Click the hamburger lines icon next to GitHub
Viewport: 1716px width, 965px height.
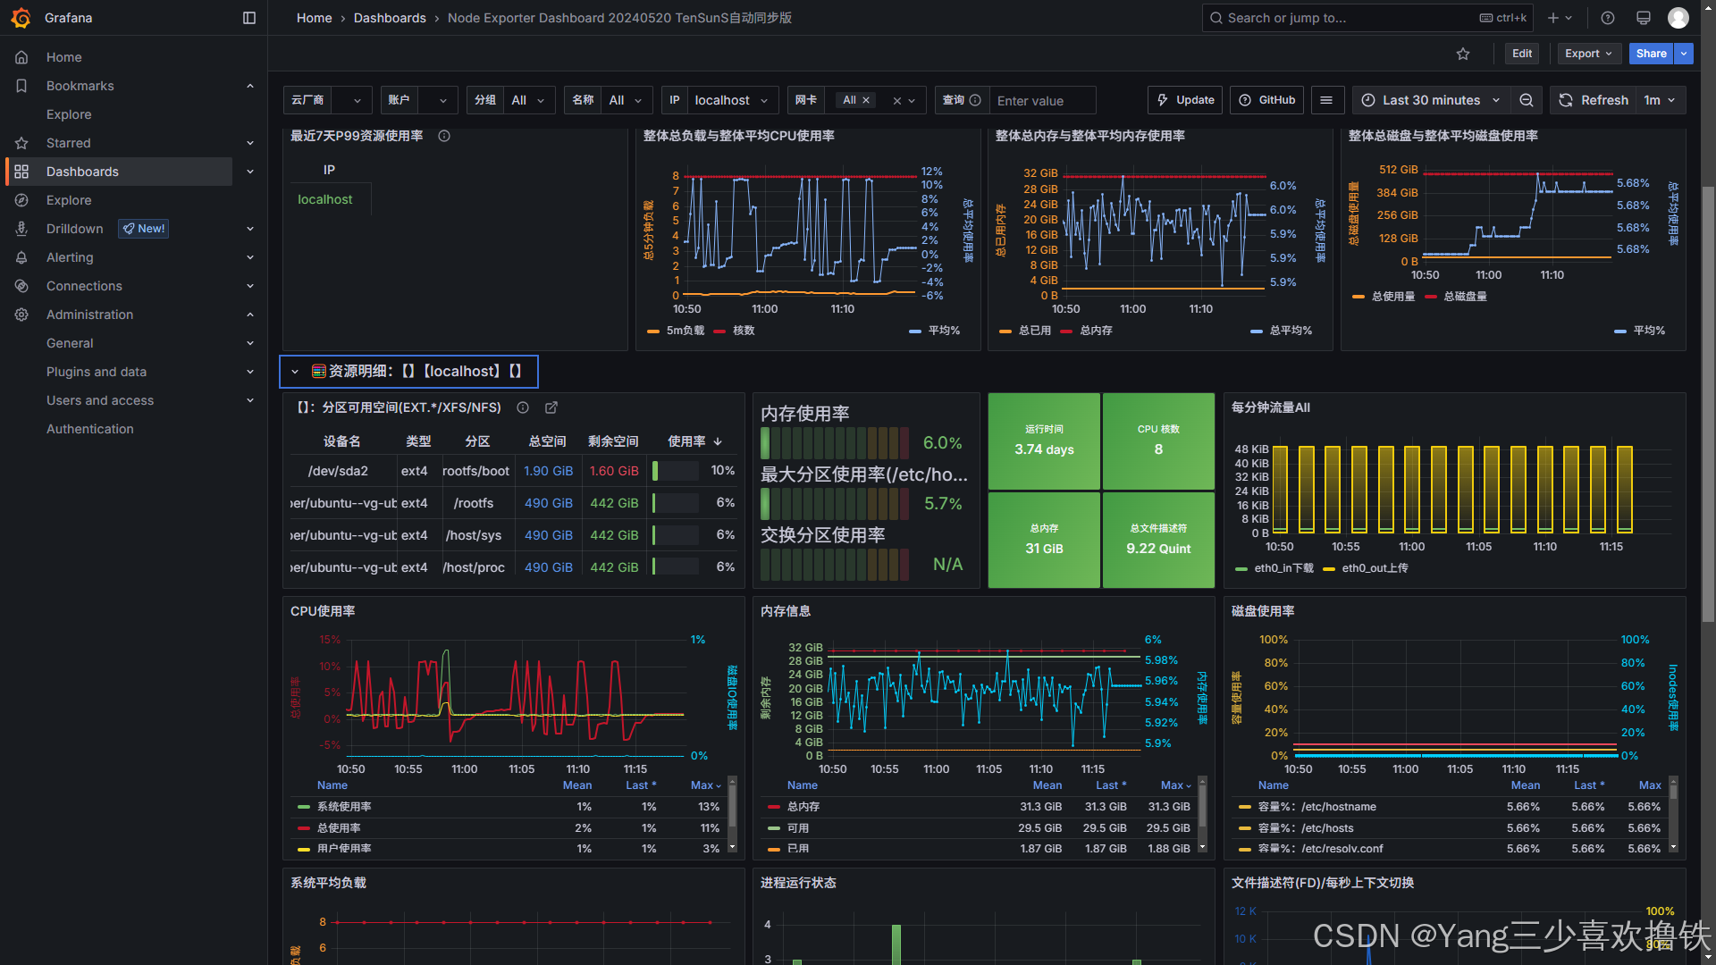[x=1326, y=100]
